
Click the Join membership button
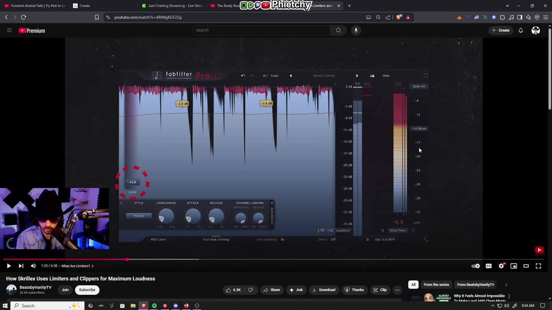(x=65, y=290)
